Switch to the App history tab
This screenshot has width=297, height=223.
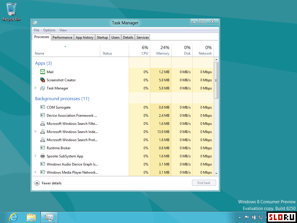pos(84,37)
